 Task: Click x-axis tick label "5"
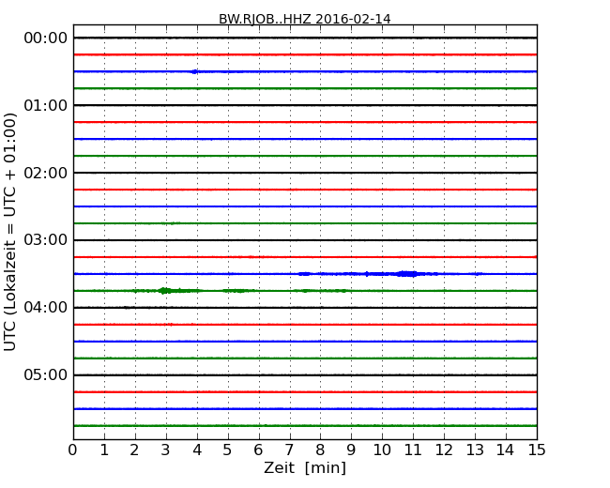(x=228, y=450)
